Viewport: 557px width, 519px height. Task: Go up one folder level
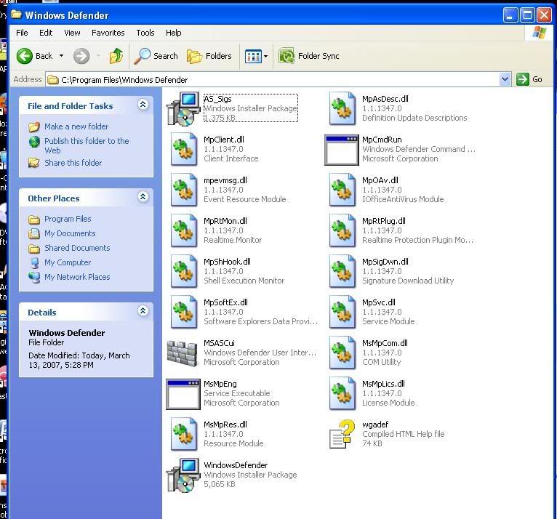coord(116,56)
